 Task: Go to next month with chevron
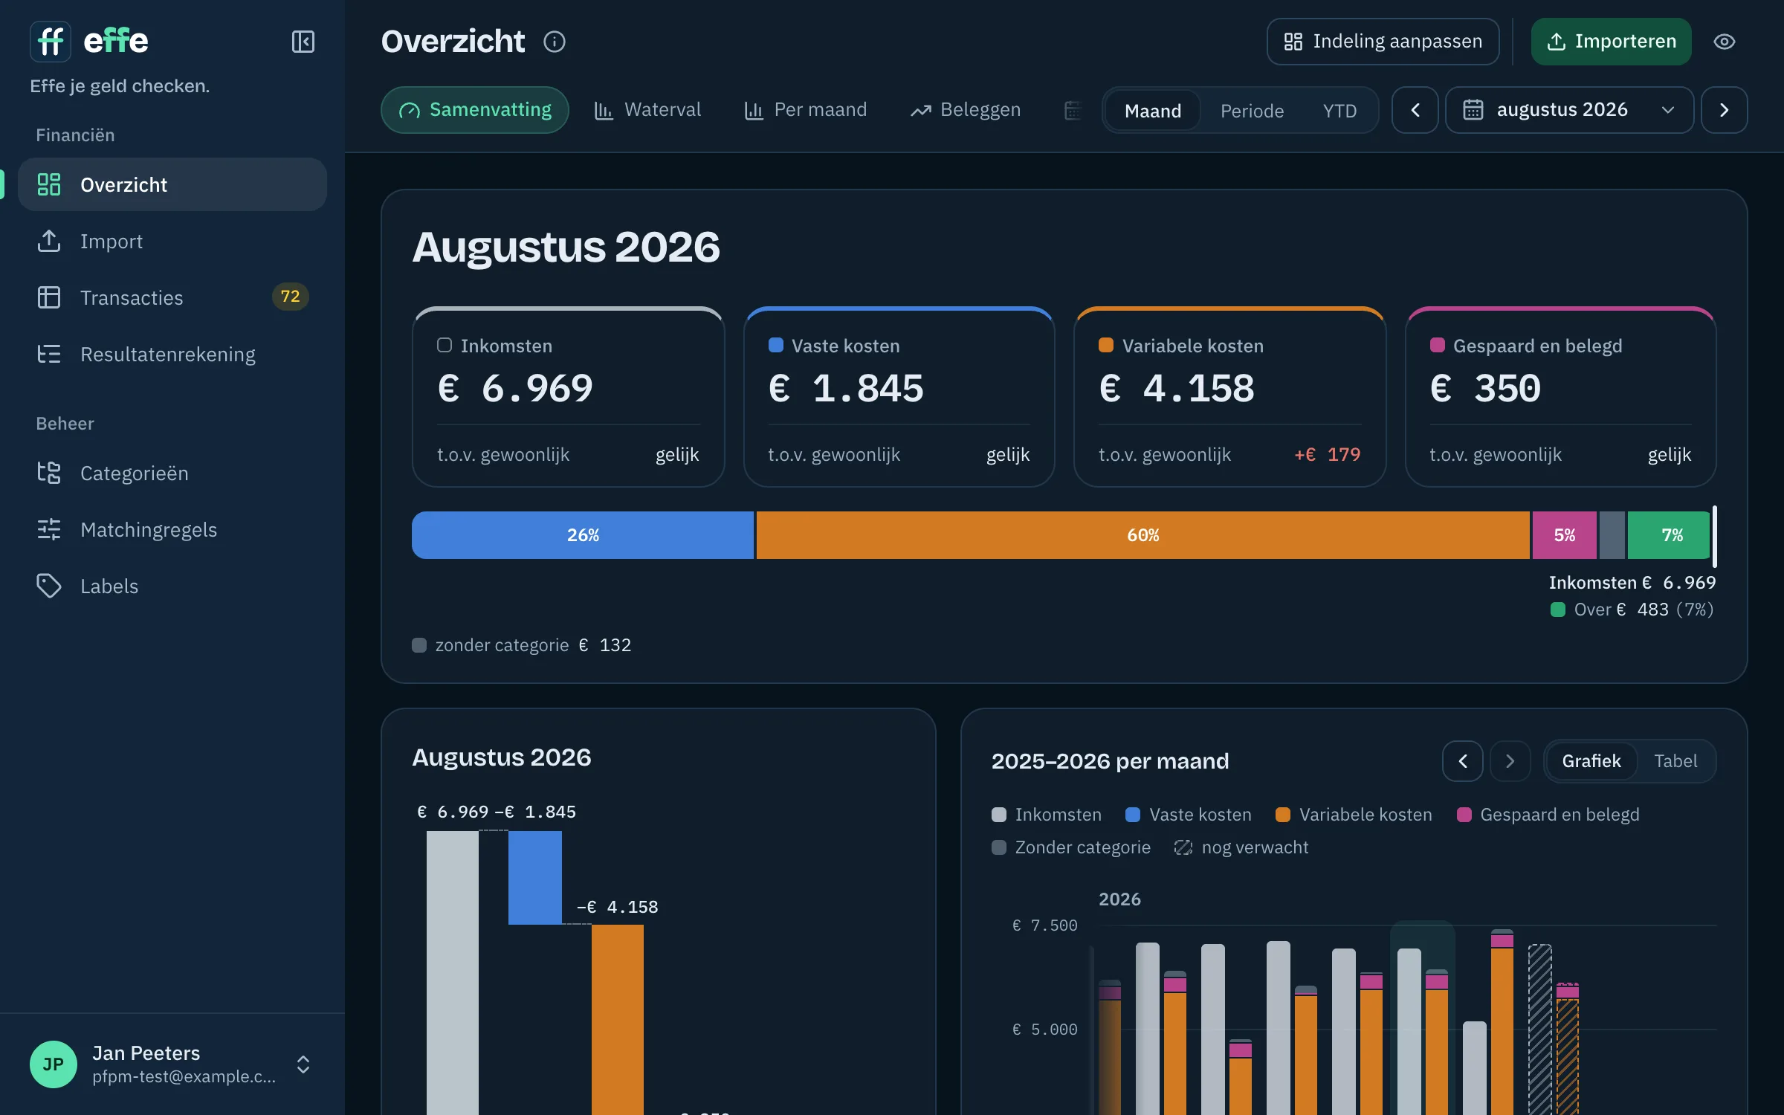(x=1725, y=110)
